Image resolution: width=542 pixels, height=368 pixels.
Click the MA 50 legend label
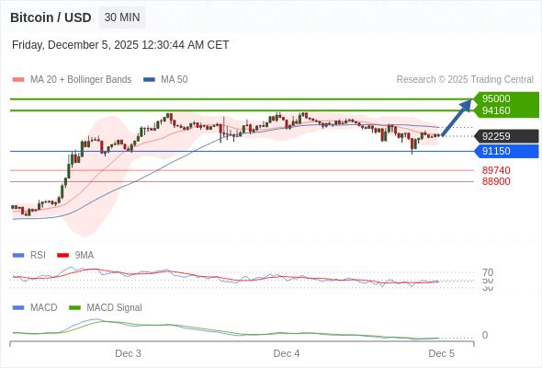[x=175, y=80]
